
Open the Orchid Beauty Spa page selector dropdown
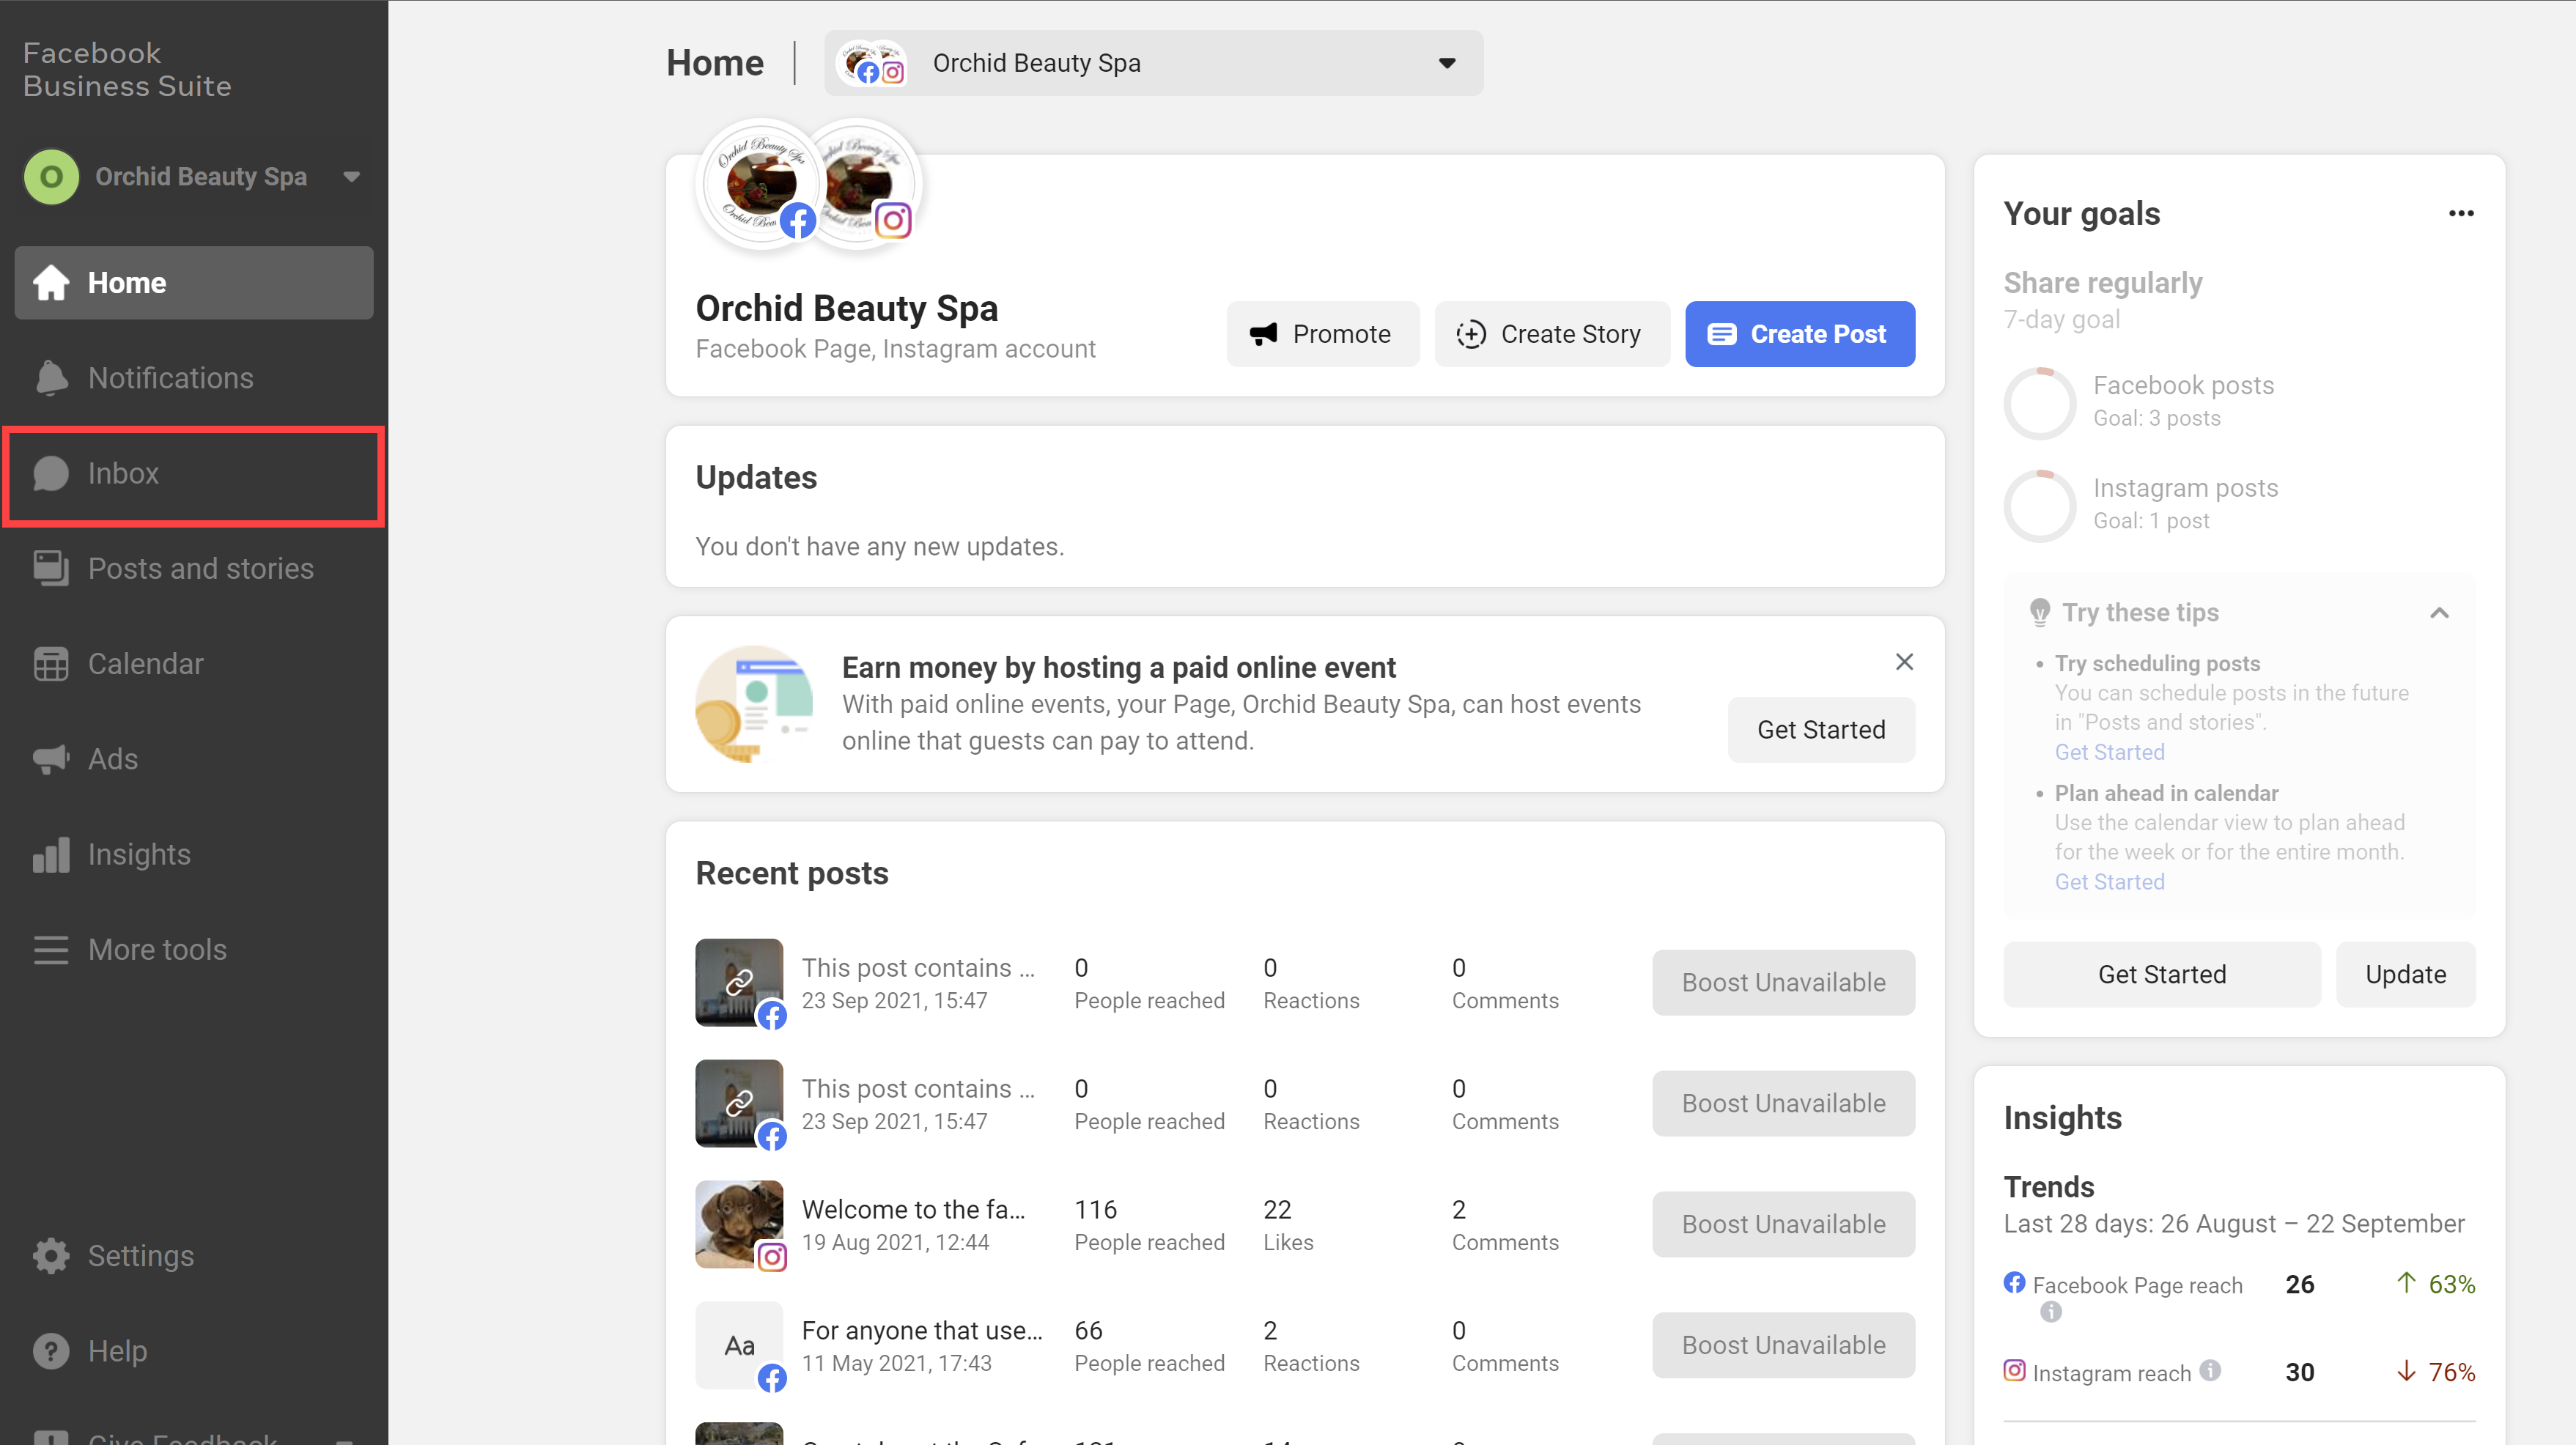coord(1153,63)
